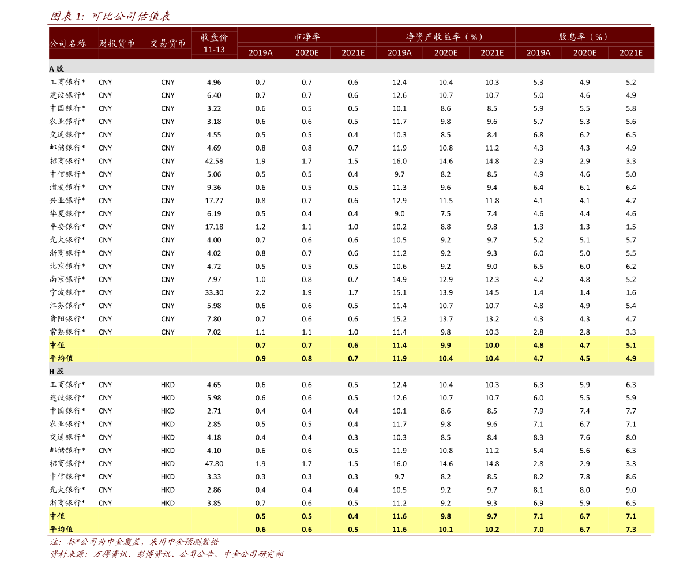Click the 图表 1 可比公司估值表 title
This screenshot has width=687, height=570.
(x=110, y=16)
